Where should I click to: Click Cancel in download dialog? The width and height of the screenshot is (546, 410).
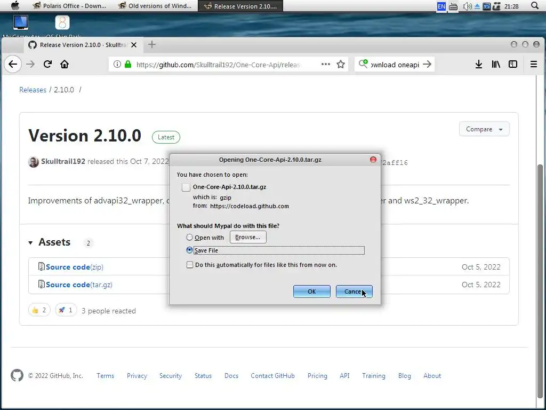point(354,291)
